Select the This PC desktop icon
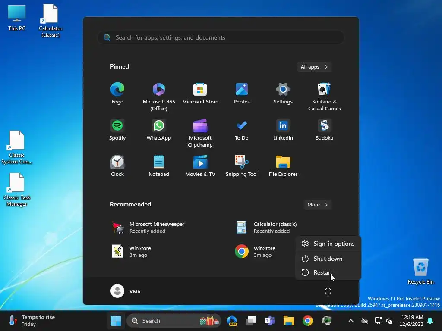The image size is (442, 331). click(x=17, y=17)
